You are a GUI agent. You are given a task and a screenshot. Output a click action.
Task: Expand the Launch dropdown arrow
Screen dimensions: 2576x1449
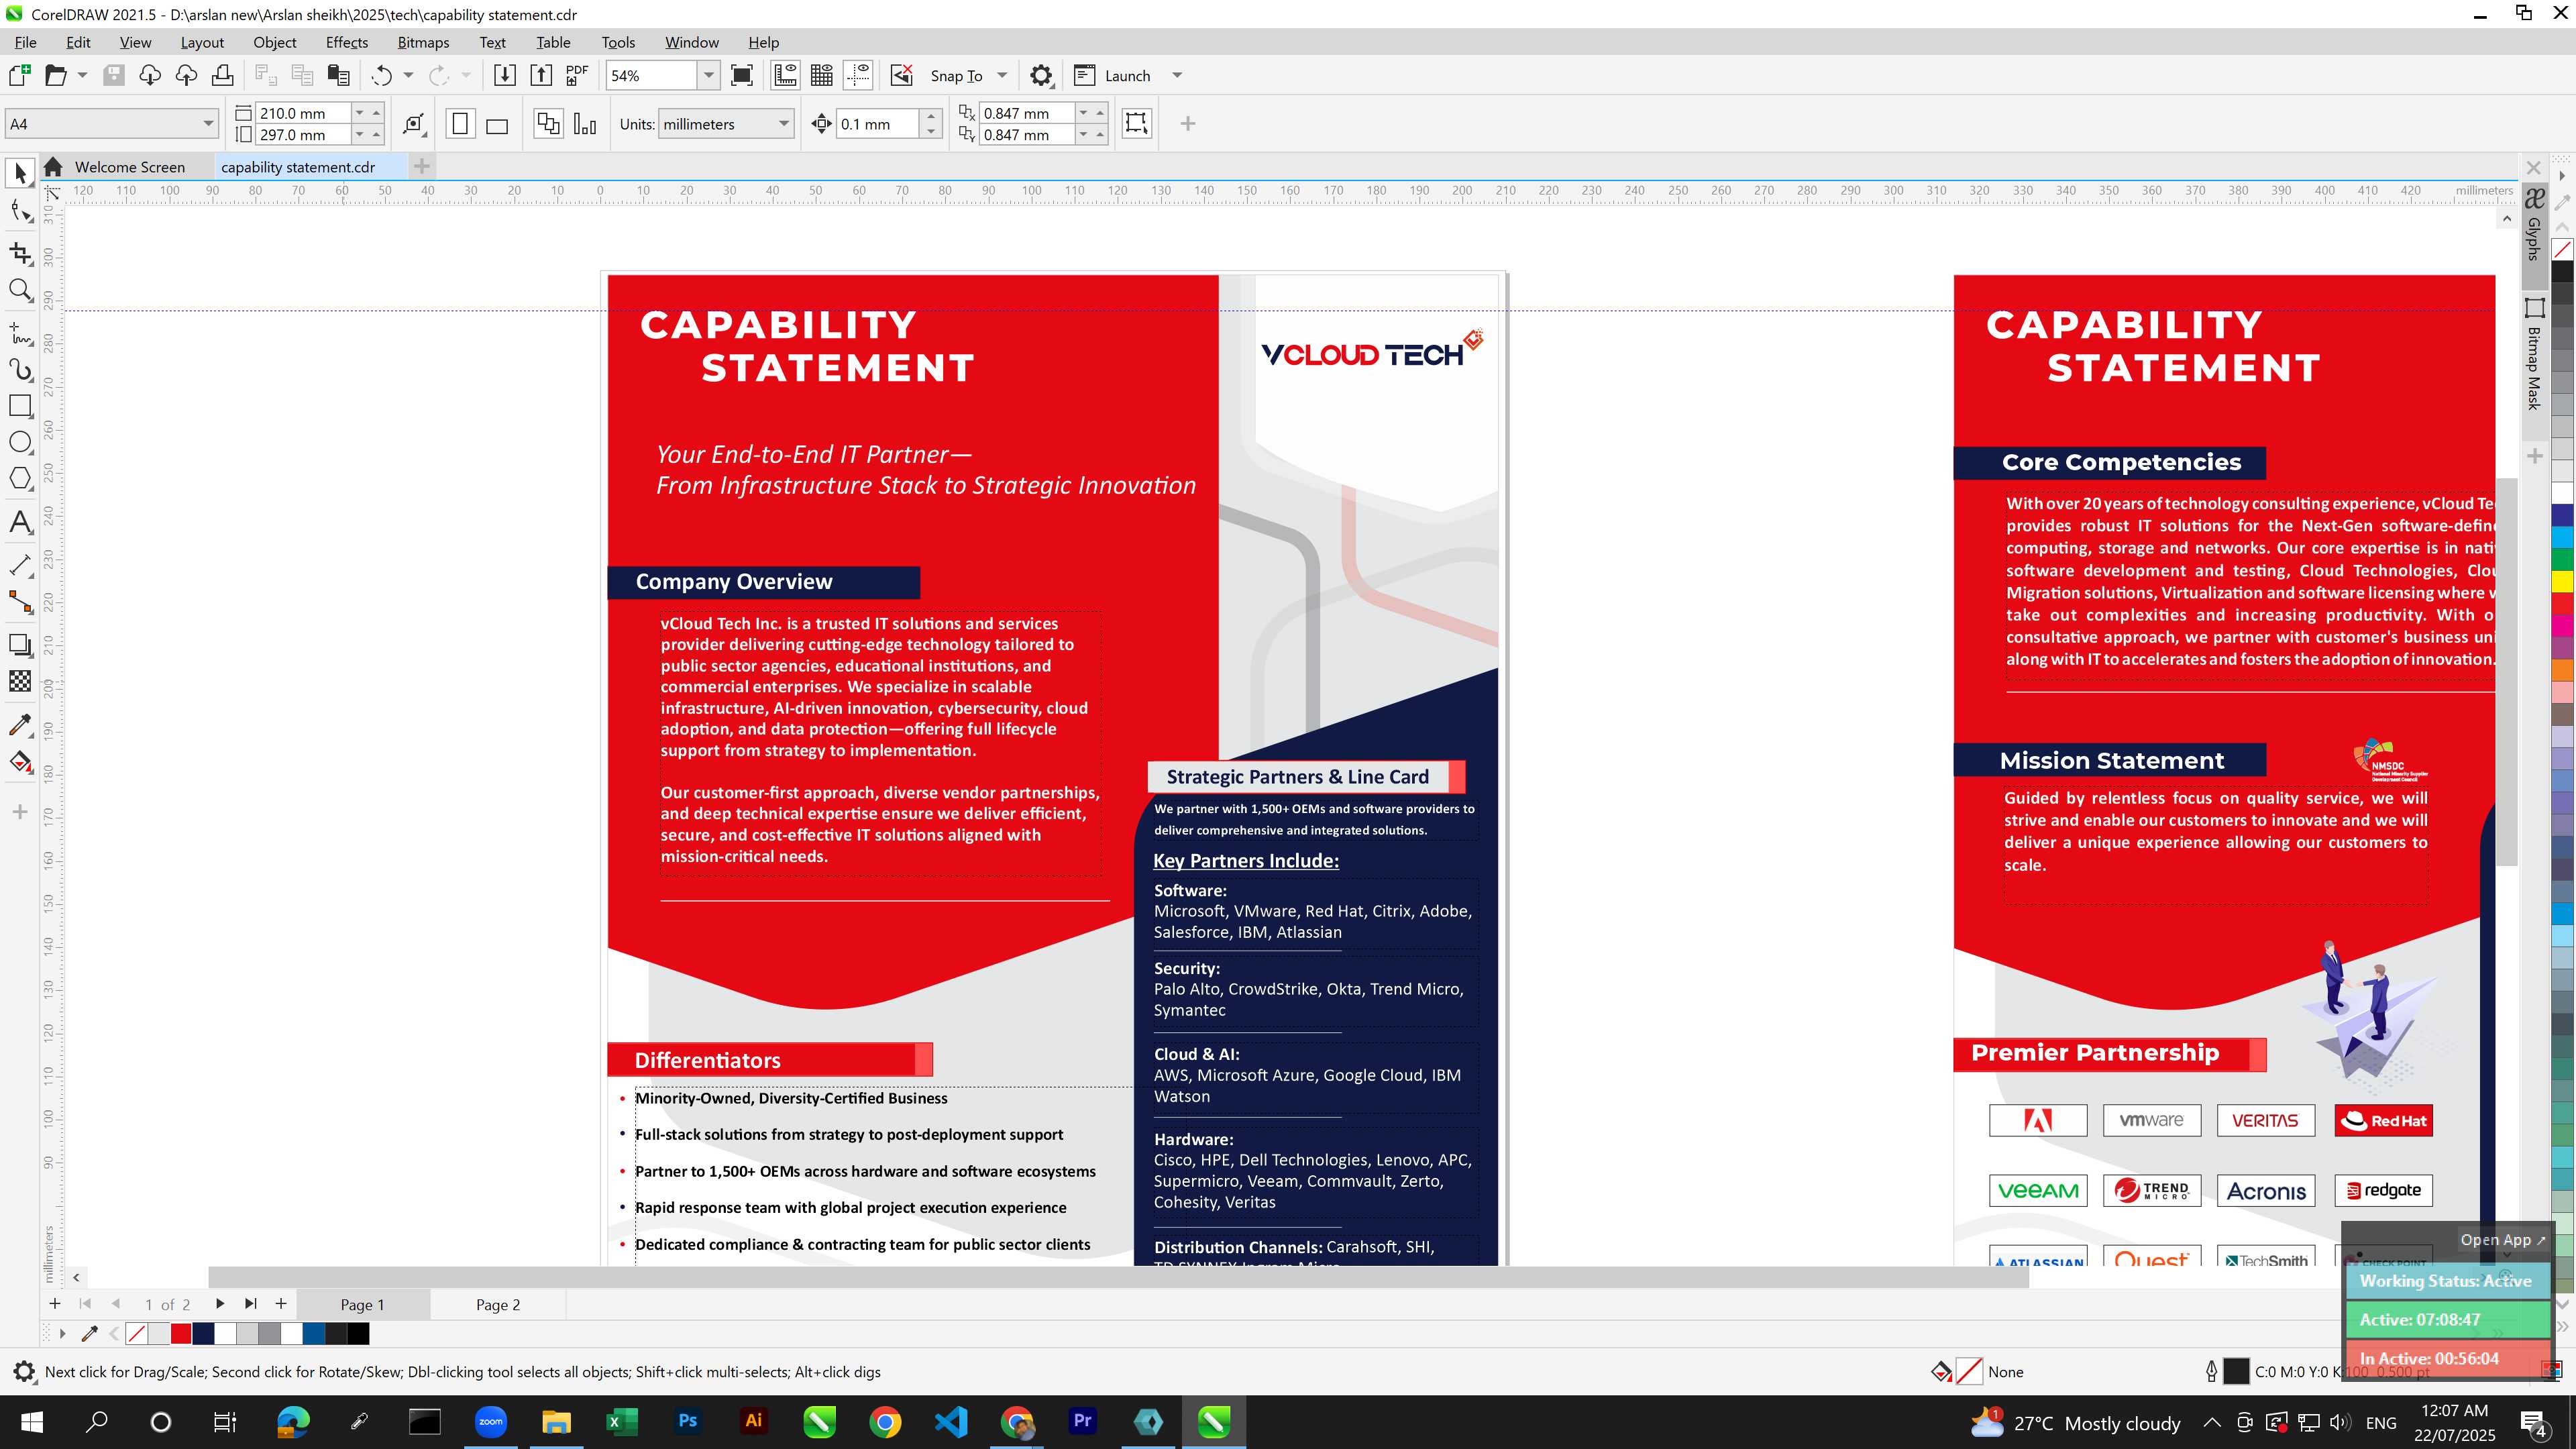1177,75
